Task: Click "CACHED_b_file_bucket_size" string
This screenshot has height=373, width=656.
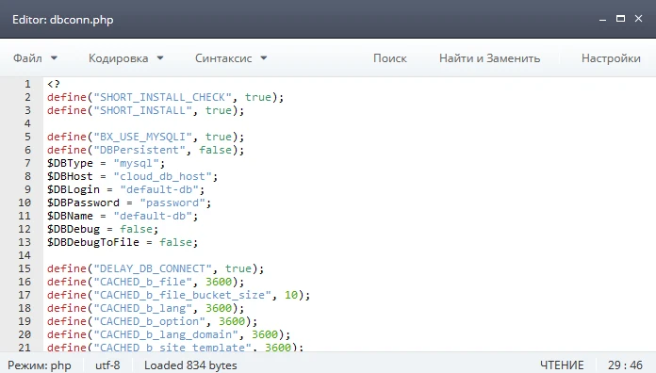Action: pos(183,295)
